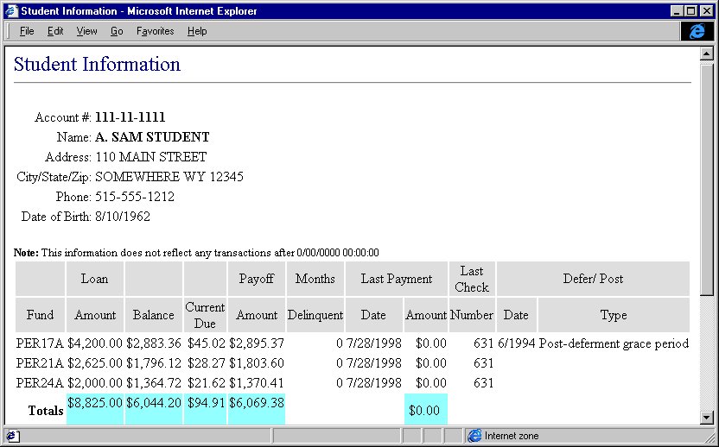Click payoff amount $2,895.37
This screenshot has width=719, height=447.
[x=257, y=343]
